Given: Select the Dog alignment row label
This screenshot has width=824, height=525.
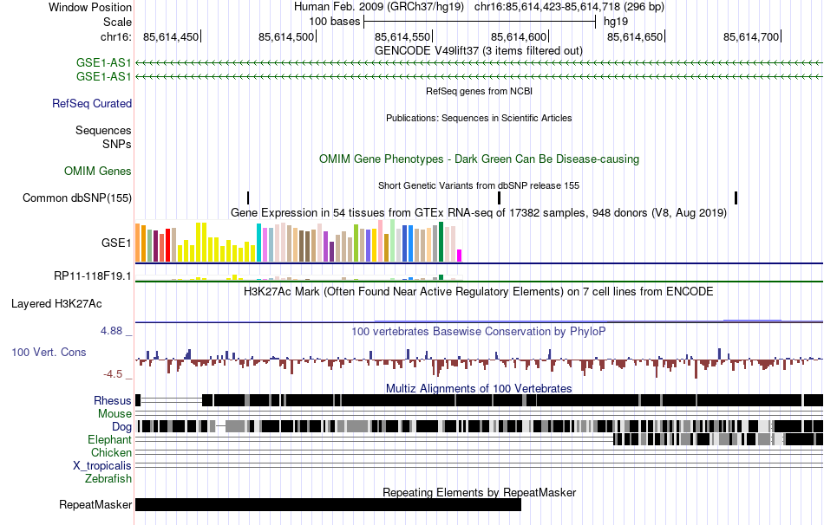Looking at the screenshot, I should pos(121,427).
